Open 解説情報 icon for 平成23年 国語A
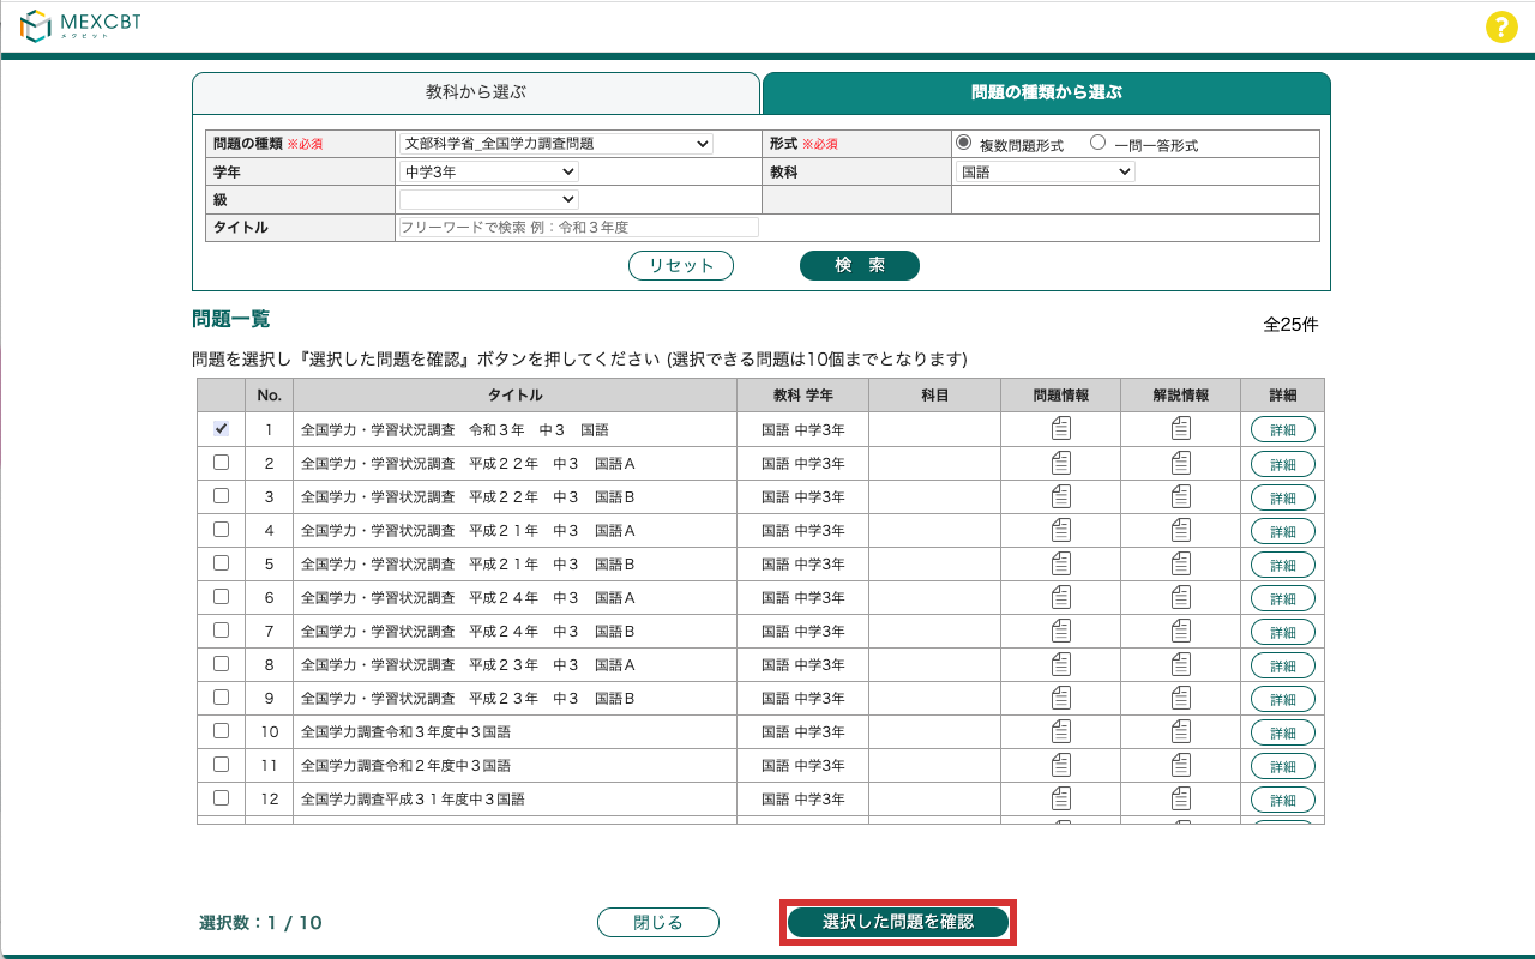The image size is (1535, 959). pyautogui.click(x=1181, y=664)
